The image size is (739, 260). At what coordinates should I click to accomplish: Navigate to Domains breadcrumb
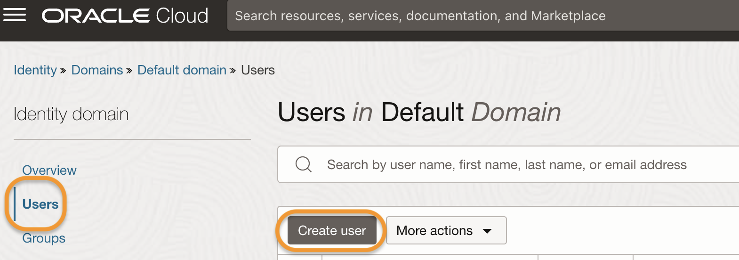point(97,70)
